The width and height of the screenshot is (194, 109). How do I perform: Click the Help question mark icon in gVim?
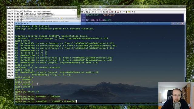(132, 12)
